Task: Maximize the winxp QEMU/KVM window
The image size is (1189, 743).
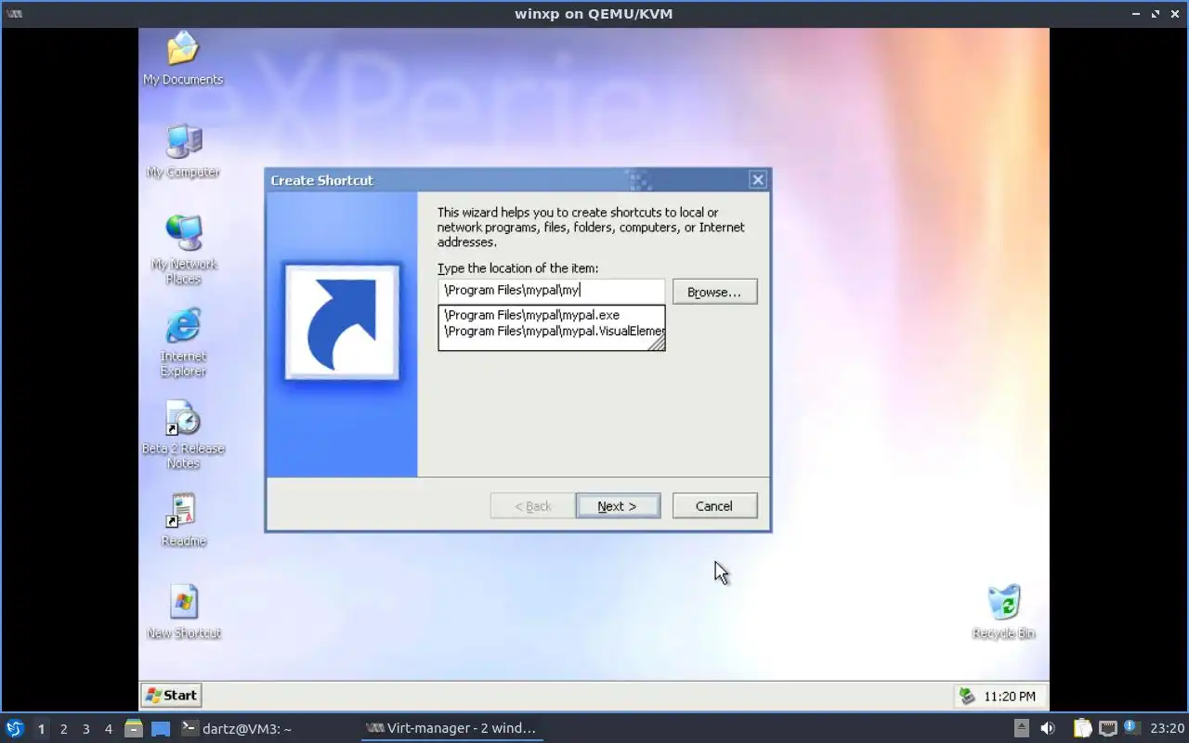Action: pyautogui.click(x=1156, y=14)
